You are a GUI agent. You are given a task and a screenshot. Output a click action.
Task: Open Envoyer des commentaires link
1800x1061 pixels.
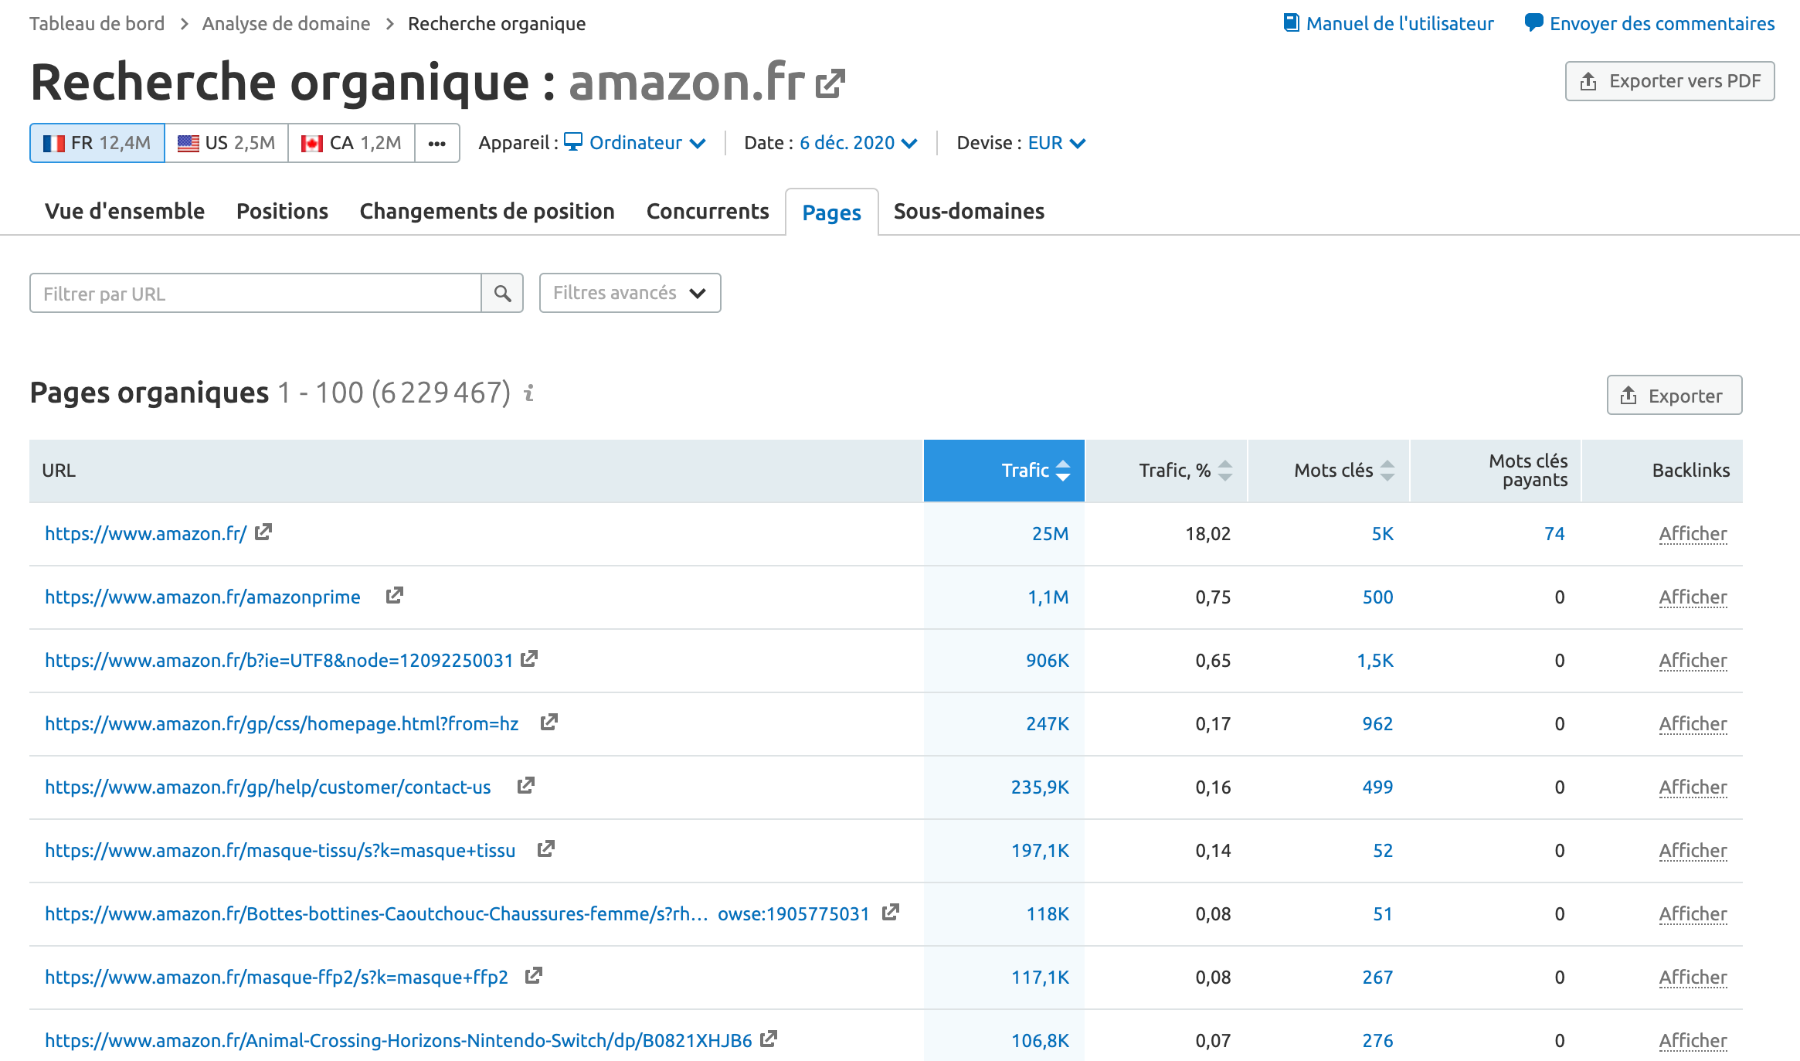[1662, 23]
